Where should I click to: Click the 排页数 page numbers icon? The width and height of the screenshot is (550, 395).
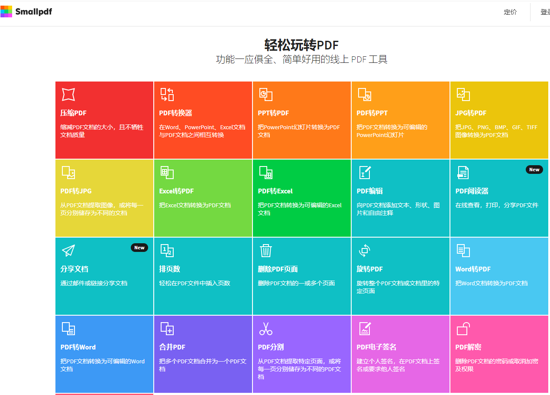[x=167, y=251]
